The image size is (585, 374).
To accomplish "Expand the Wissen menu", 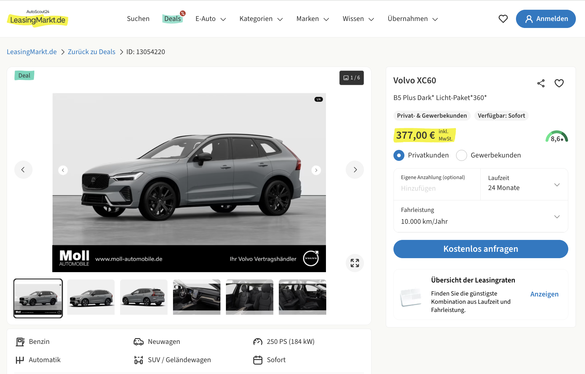I will (x=358, y=19).
